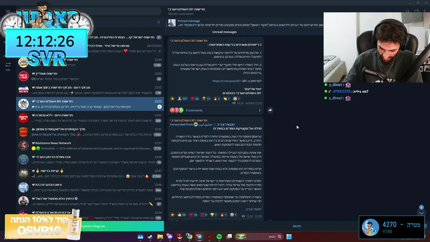430x242 pixels.
Task: Toggle the 🙏 107 reaction on first message
Action: (182, 99)
